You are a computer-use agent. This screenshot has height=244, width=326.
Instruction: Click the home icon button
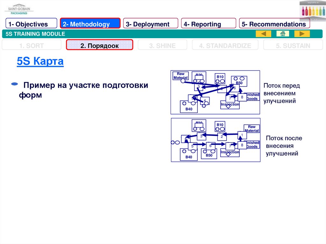(283, 34)
